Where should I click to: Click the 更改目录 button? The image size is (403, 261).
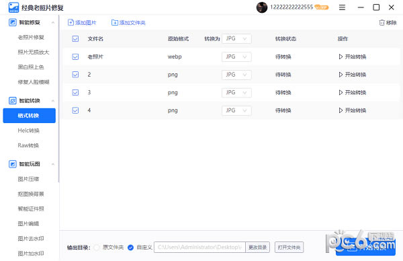pyautogui.click(x=257, y=248)
